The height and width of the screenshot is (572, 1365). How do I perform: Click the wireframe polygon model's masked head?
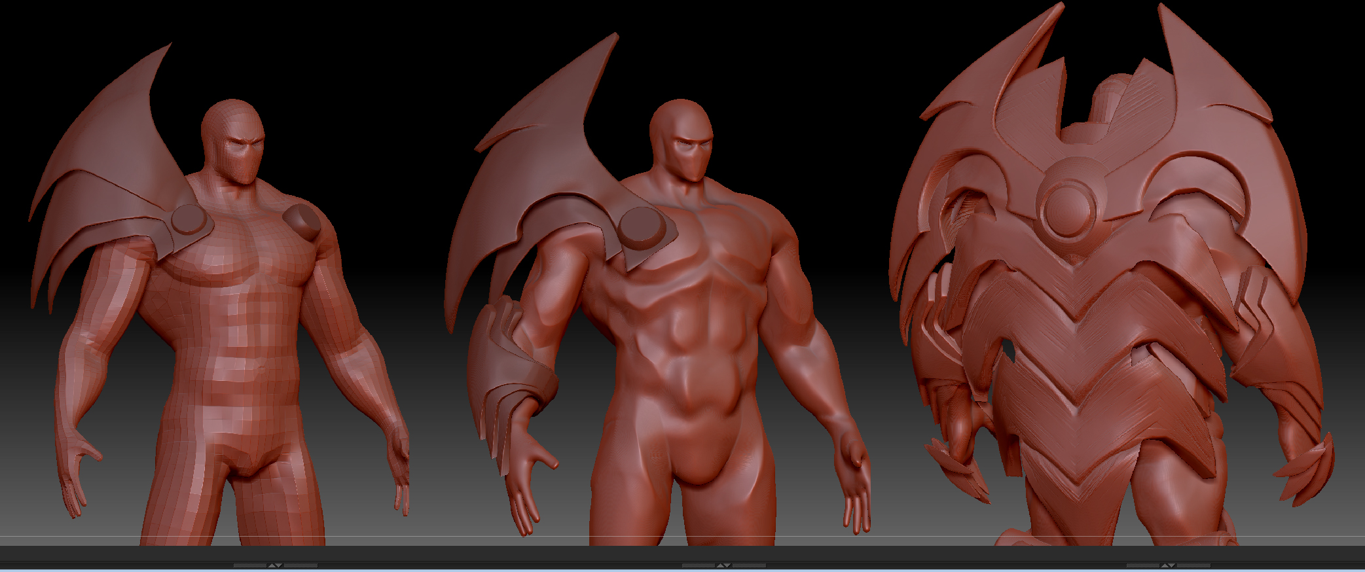pos(234,141)
